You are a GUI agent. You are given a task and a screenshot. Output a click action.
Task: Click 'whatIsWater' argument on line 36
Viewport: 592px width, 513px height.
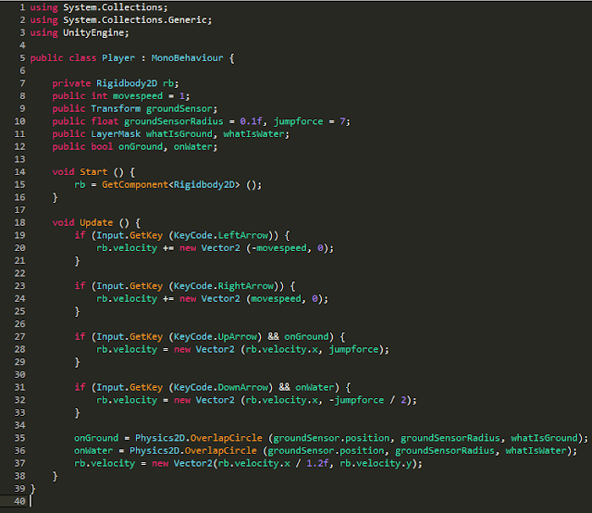tap(536, 451)
